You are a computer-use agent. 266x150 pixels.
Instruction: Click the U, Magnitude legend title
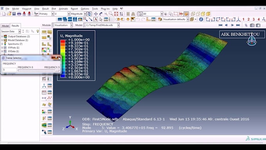coord(71,36)
